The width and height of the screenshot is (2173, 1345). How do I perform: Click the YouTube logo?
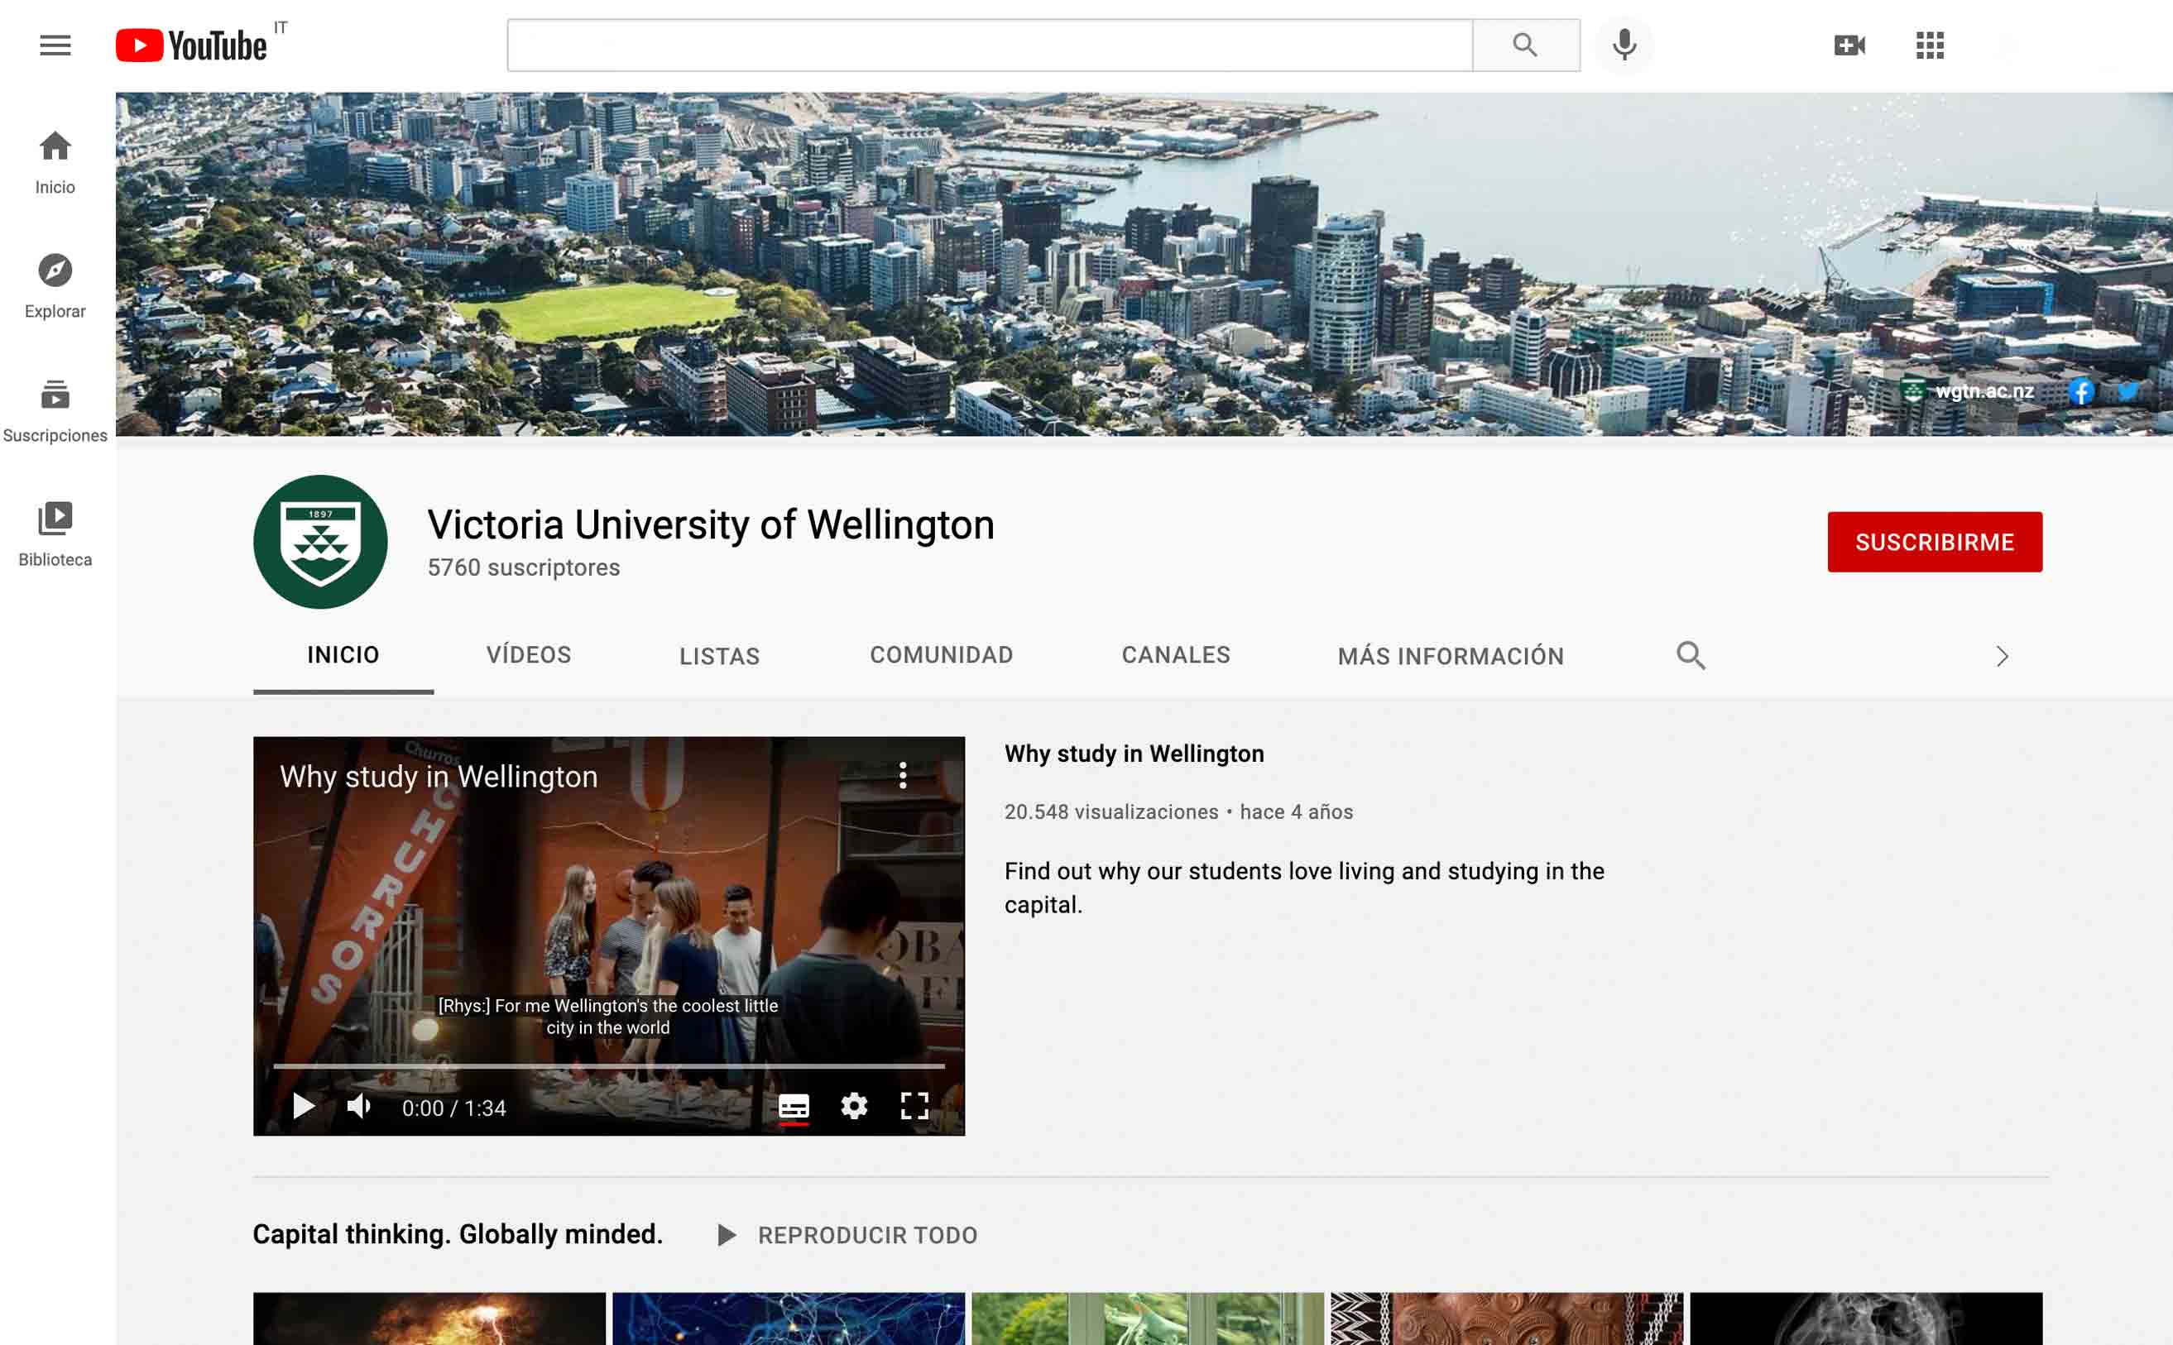191,45
